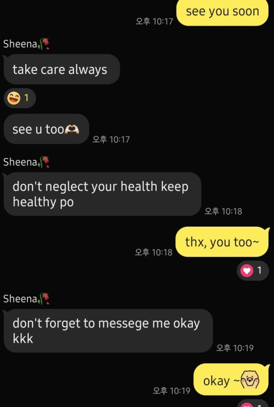
Task: Select 'don't forget to messege me' bubble
Action: click(x=108, y=331)
